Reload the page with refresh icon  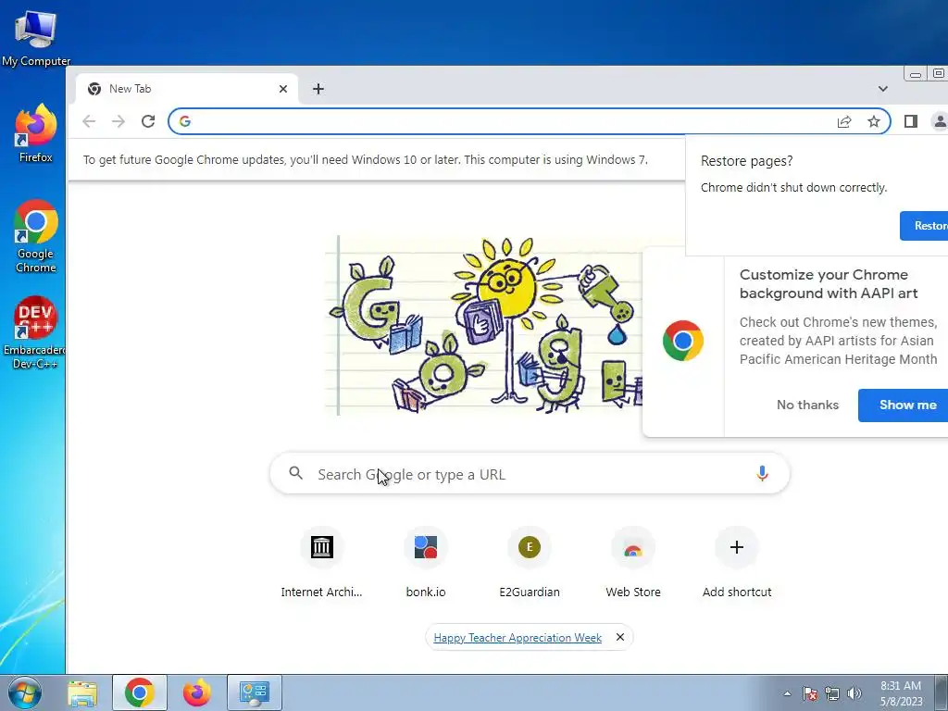[x=148, y=121]
